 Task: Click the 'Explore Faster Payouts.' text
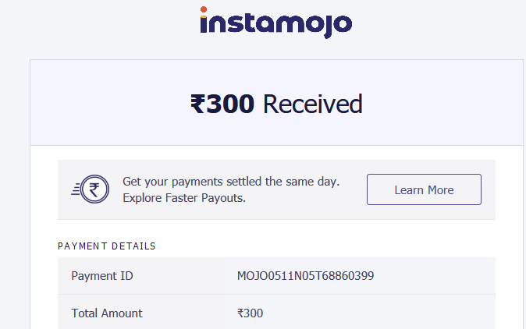coord(184,198)
